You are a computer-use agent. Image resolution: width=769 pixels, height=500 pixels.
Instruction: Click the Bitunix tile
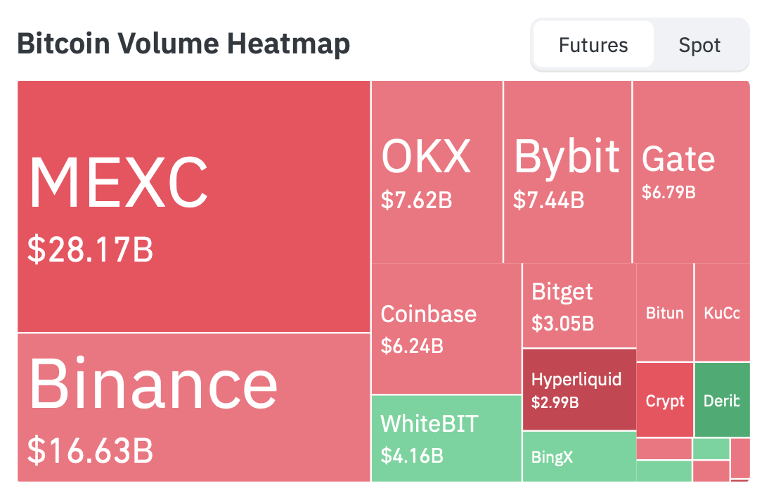click(664, 313)
